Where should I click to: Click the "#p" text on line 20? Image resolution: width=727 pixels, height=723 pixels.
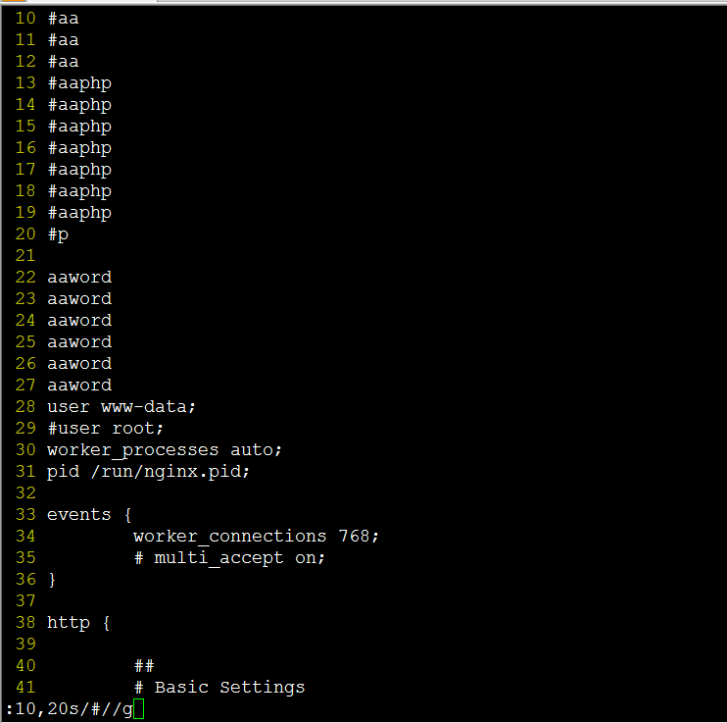click(58, 234)
